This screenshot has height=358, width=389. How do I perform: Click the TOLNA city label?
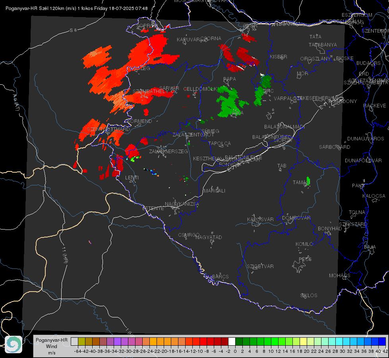[x=357, y=212]
